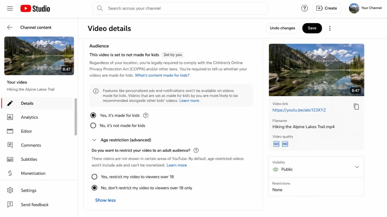The width and height of the screenshot is (387, 217).
Task: Click the Settings gear icon
Action: (x=10, y=190)
